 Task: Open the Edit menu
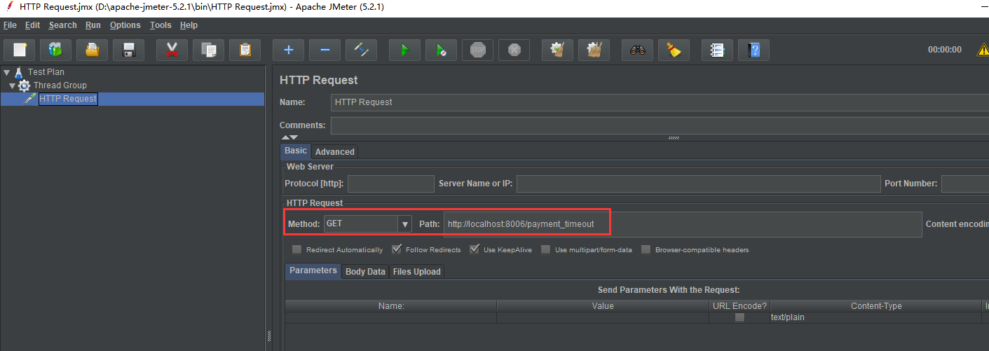[32, 25]
